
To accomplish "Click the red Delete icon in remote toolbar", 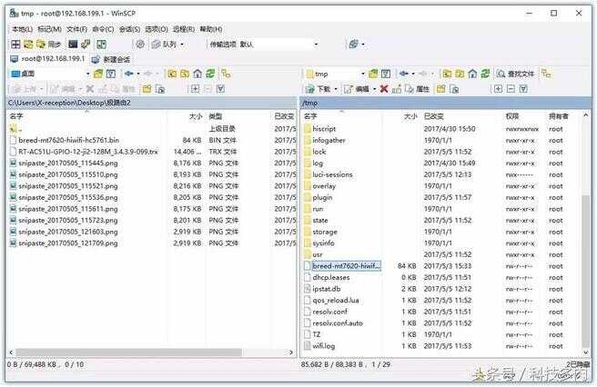I will tap(384, 89).
